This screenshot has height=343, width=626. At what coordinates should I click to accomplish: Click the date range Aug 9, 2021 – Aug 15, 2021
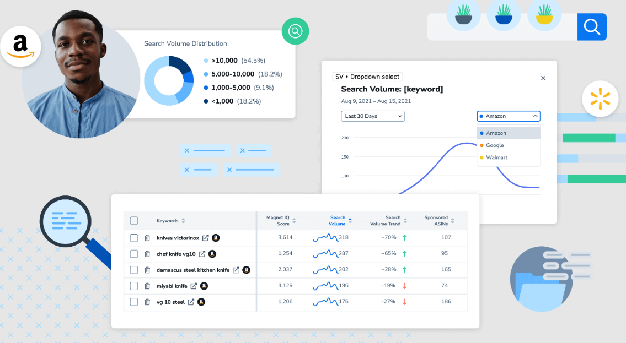(x=376, y=101)
